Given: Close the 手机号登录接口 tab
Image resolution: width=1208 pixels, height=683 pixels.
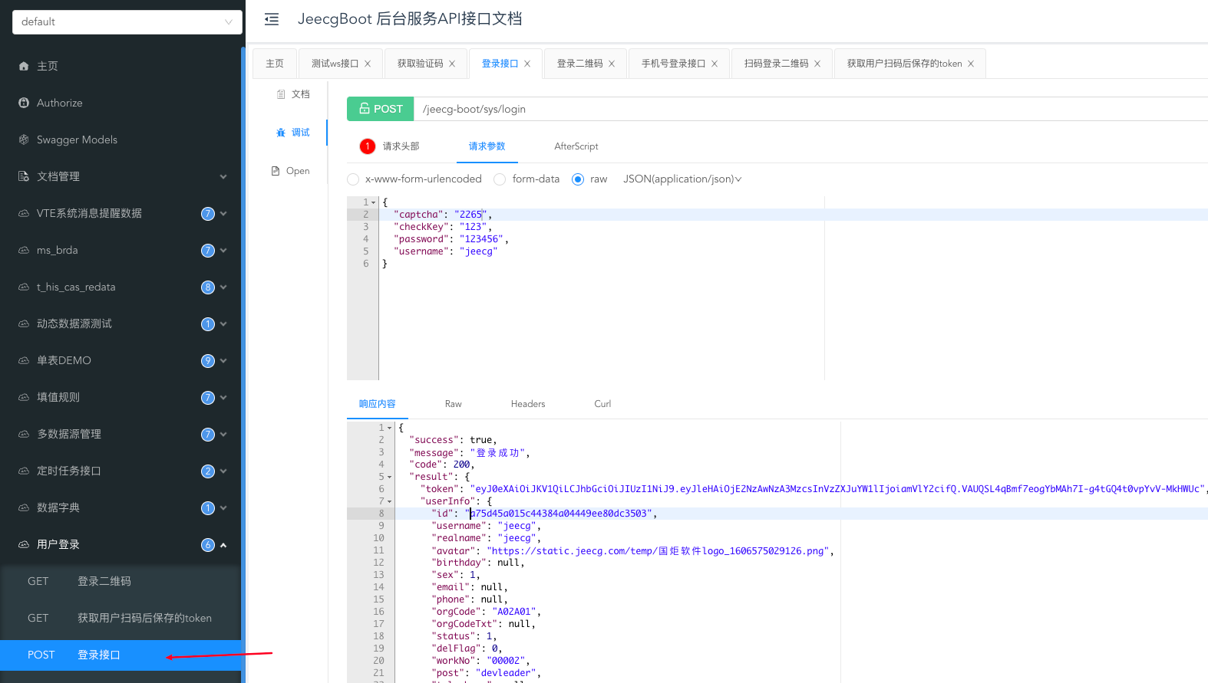Looking at the screenshot, I should point(715,64).
